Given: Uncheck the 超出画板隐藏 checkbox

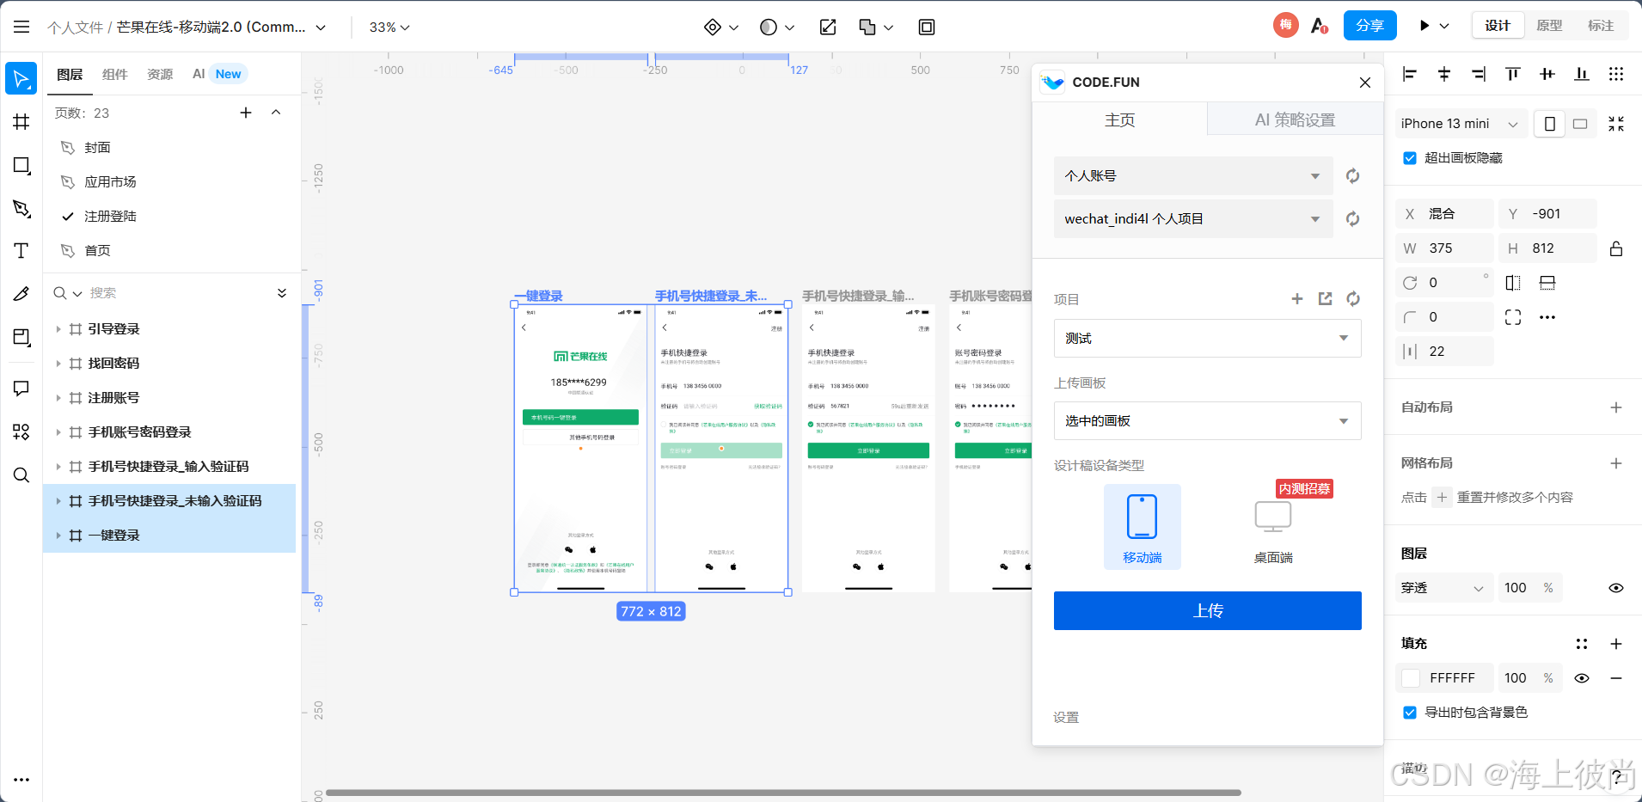Looking at the screenshot, I should [x=1409, y=157].
